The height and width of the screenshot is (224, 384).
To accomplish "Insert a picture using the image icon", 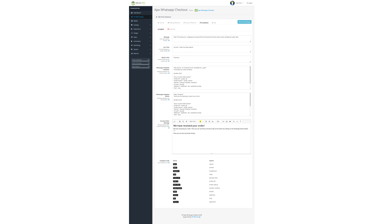I will [227, 121].
